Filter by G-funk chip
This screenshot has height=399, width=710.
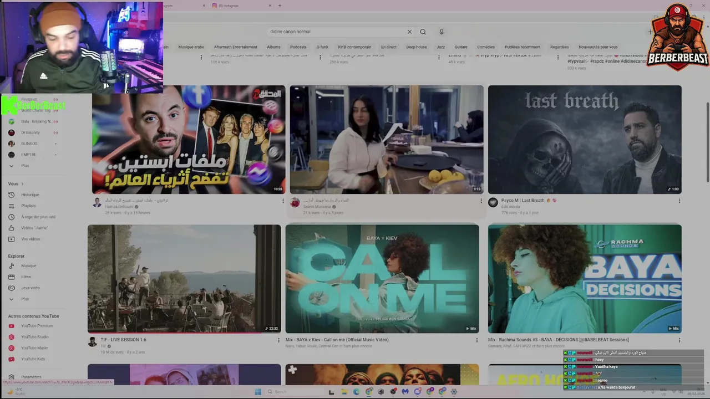click(322, 47)
